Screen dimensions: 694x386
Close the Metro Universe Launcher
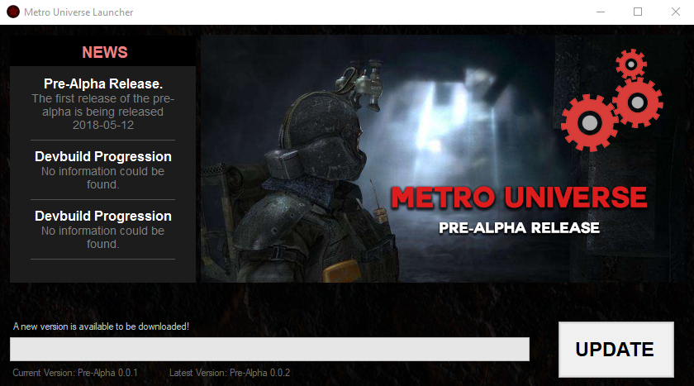click(x=676, y=12)
